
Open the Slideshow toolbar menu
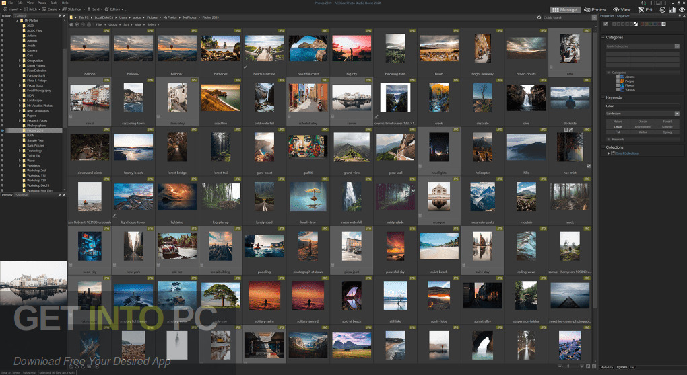[x=73, y=9]
